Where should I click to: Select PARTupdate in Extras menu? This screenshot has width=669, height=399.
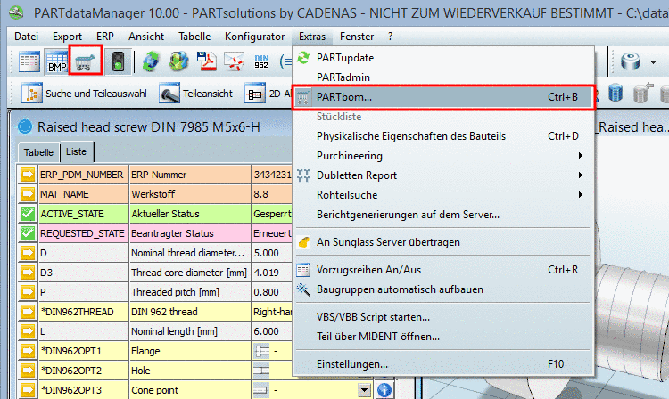pos(443,58)
